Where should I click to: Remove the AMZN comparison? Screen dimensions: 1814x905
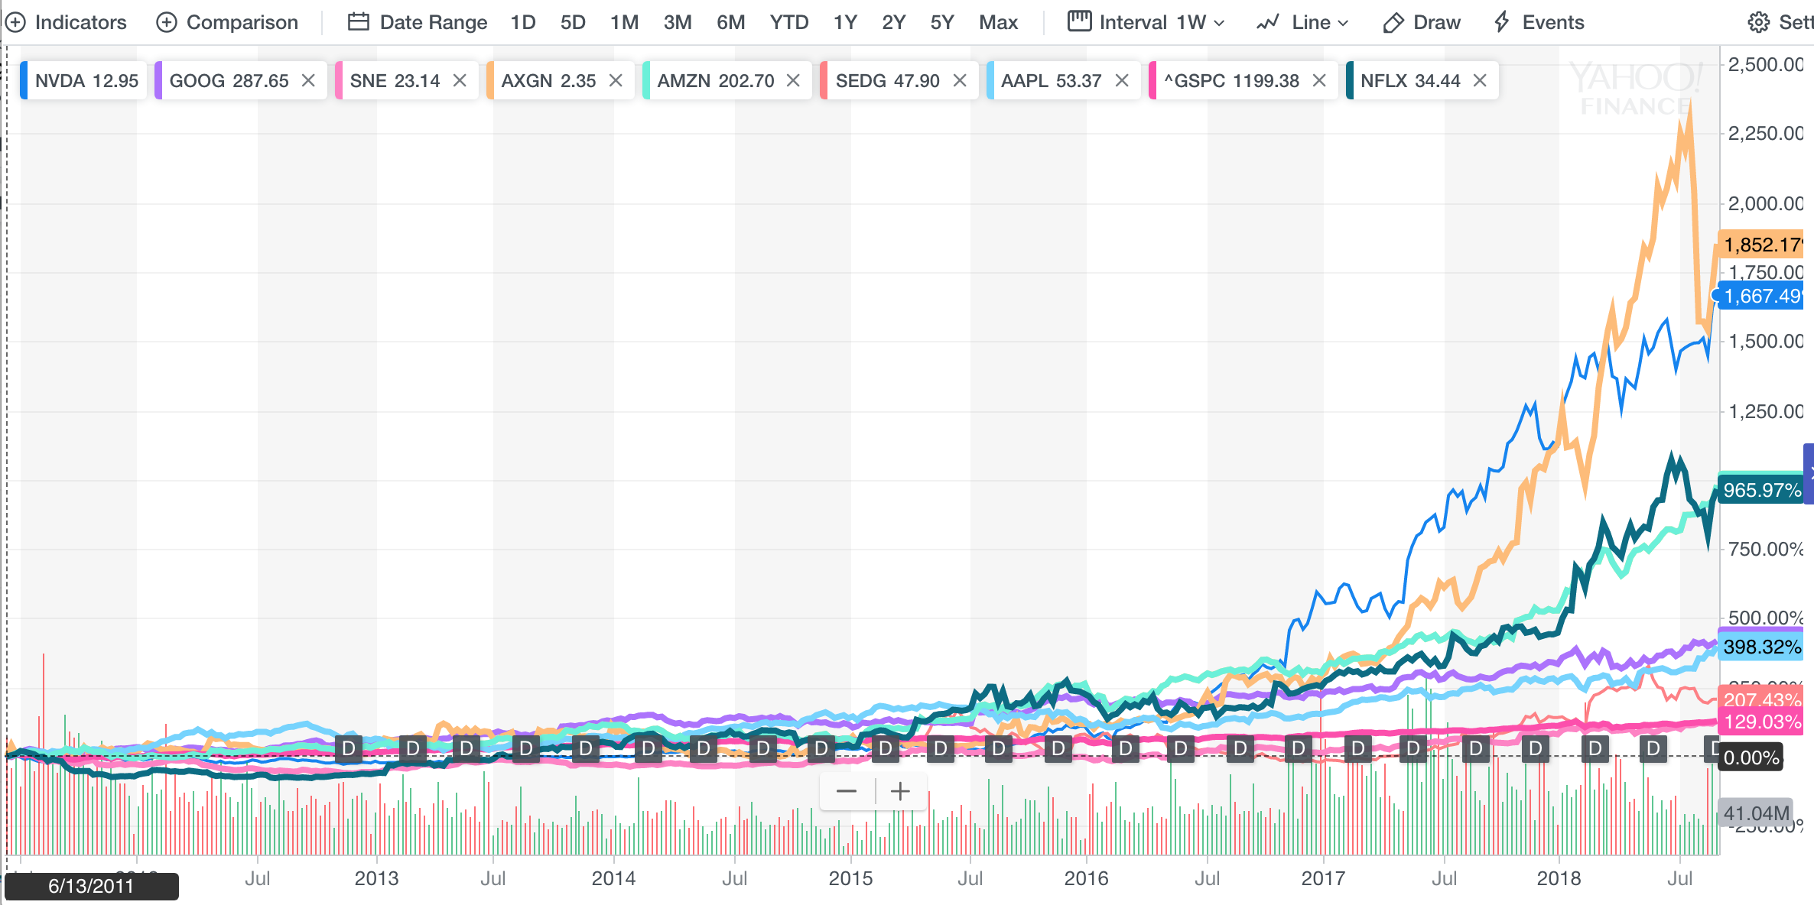(x=793, y=80)
